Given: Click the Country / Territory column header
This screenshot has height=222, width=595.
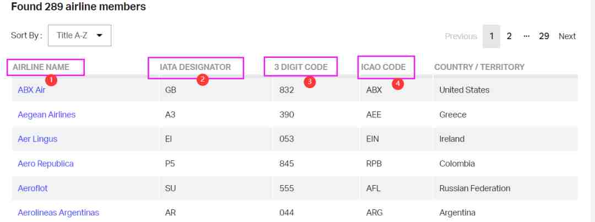Looking at the screenshot, I should (479, 67).
